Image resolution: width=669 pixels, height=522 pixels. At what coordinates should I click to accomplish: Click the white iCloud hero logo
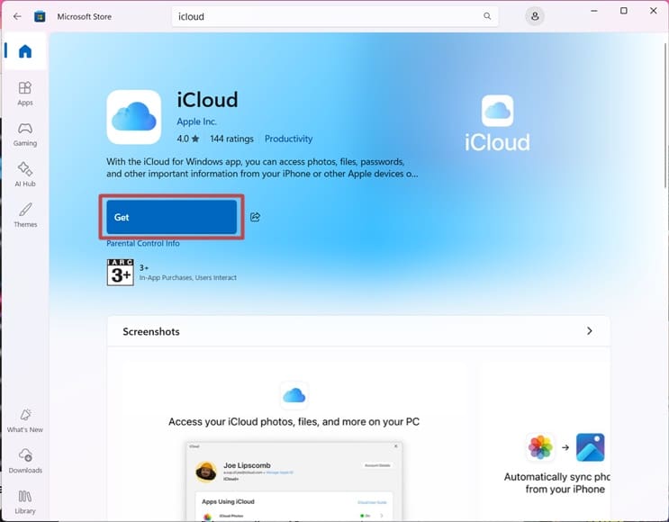pos(497,123)
